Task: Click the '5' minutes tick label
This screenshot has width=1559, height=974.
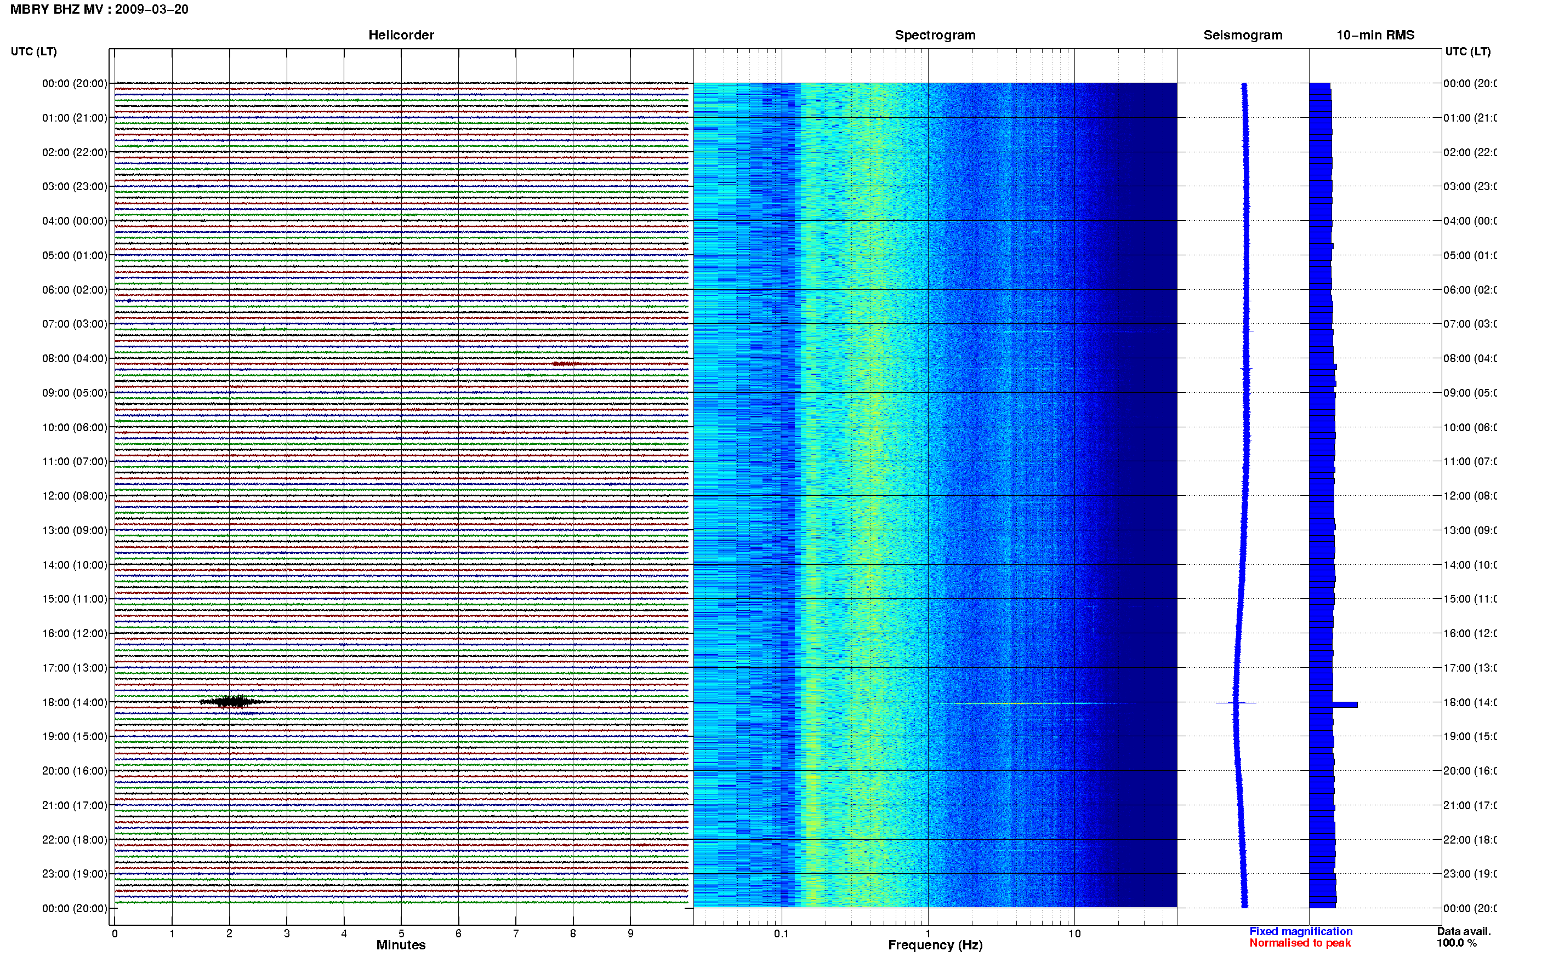Action: [x=401, y=933]
